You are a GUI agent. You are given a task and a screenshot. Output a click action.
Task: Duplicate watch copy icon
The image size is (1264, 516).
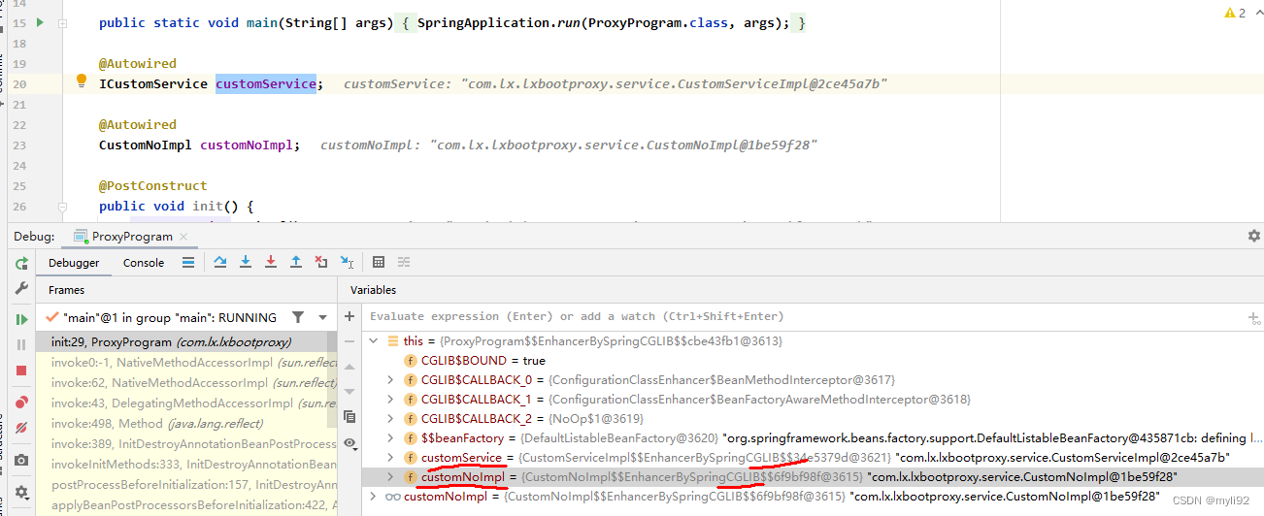pyautogui.click(x=350, y=417)
